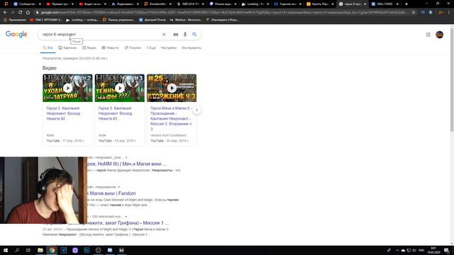Go back in browser history
The width and height of the screenshot is (454, 255).
point(5,13)
